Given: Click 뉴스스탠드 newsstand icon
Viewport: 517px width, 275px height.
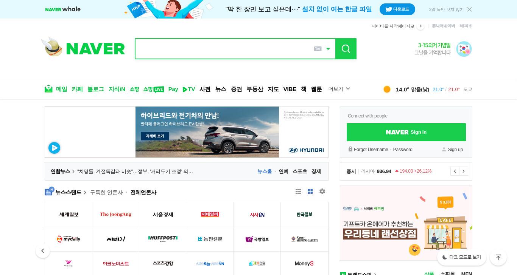Looking at the screenshot, I should (49, 192).
